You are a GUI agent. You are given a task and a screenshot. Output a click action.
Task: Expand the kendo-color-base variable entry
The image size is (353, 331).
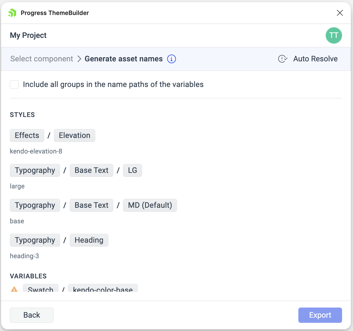103,290
